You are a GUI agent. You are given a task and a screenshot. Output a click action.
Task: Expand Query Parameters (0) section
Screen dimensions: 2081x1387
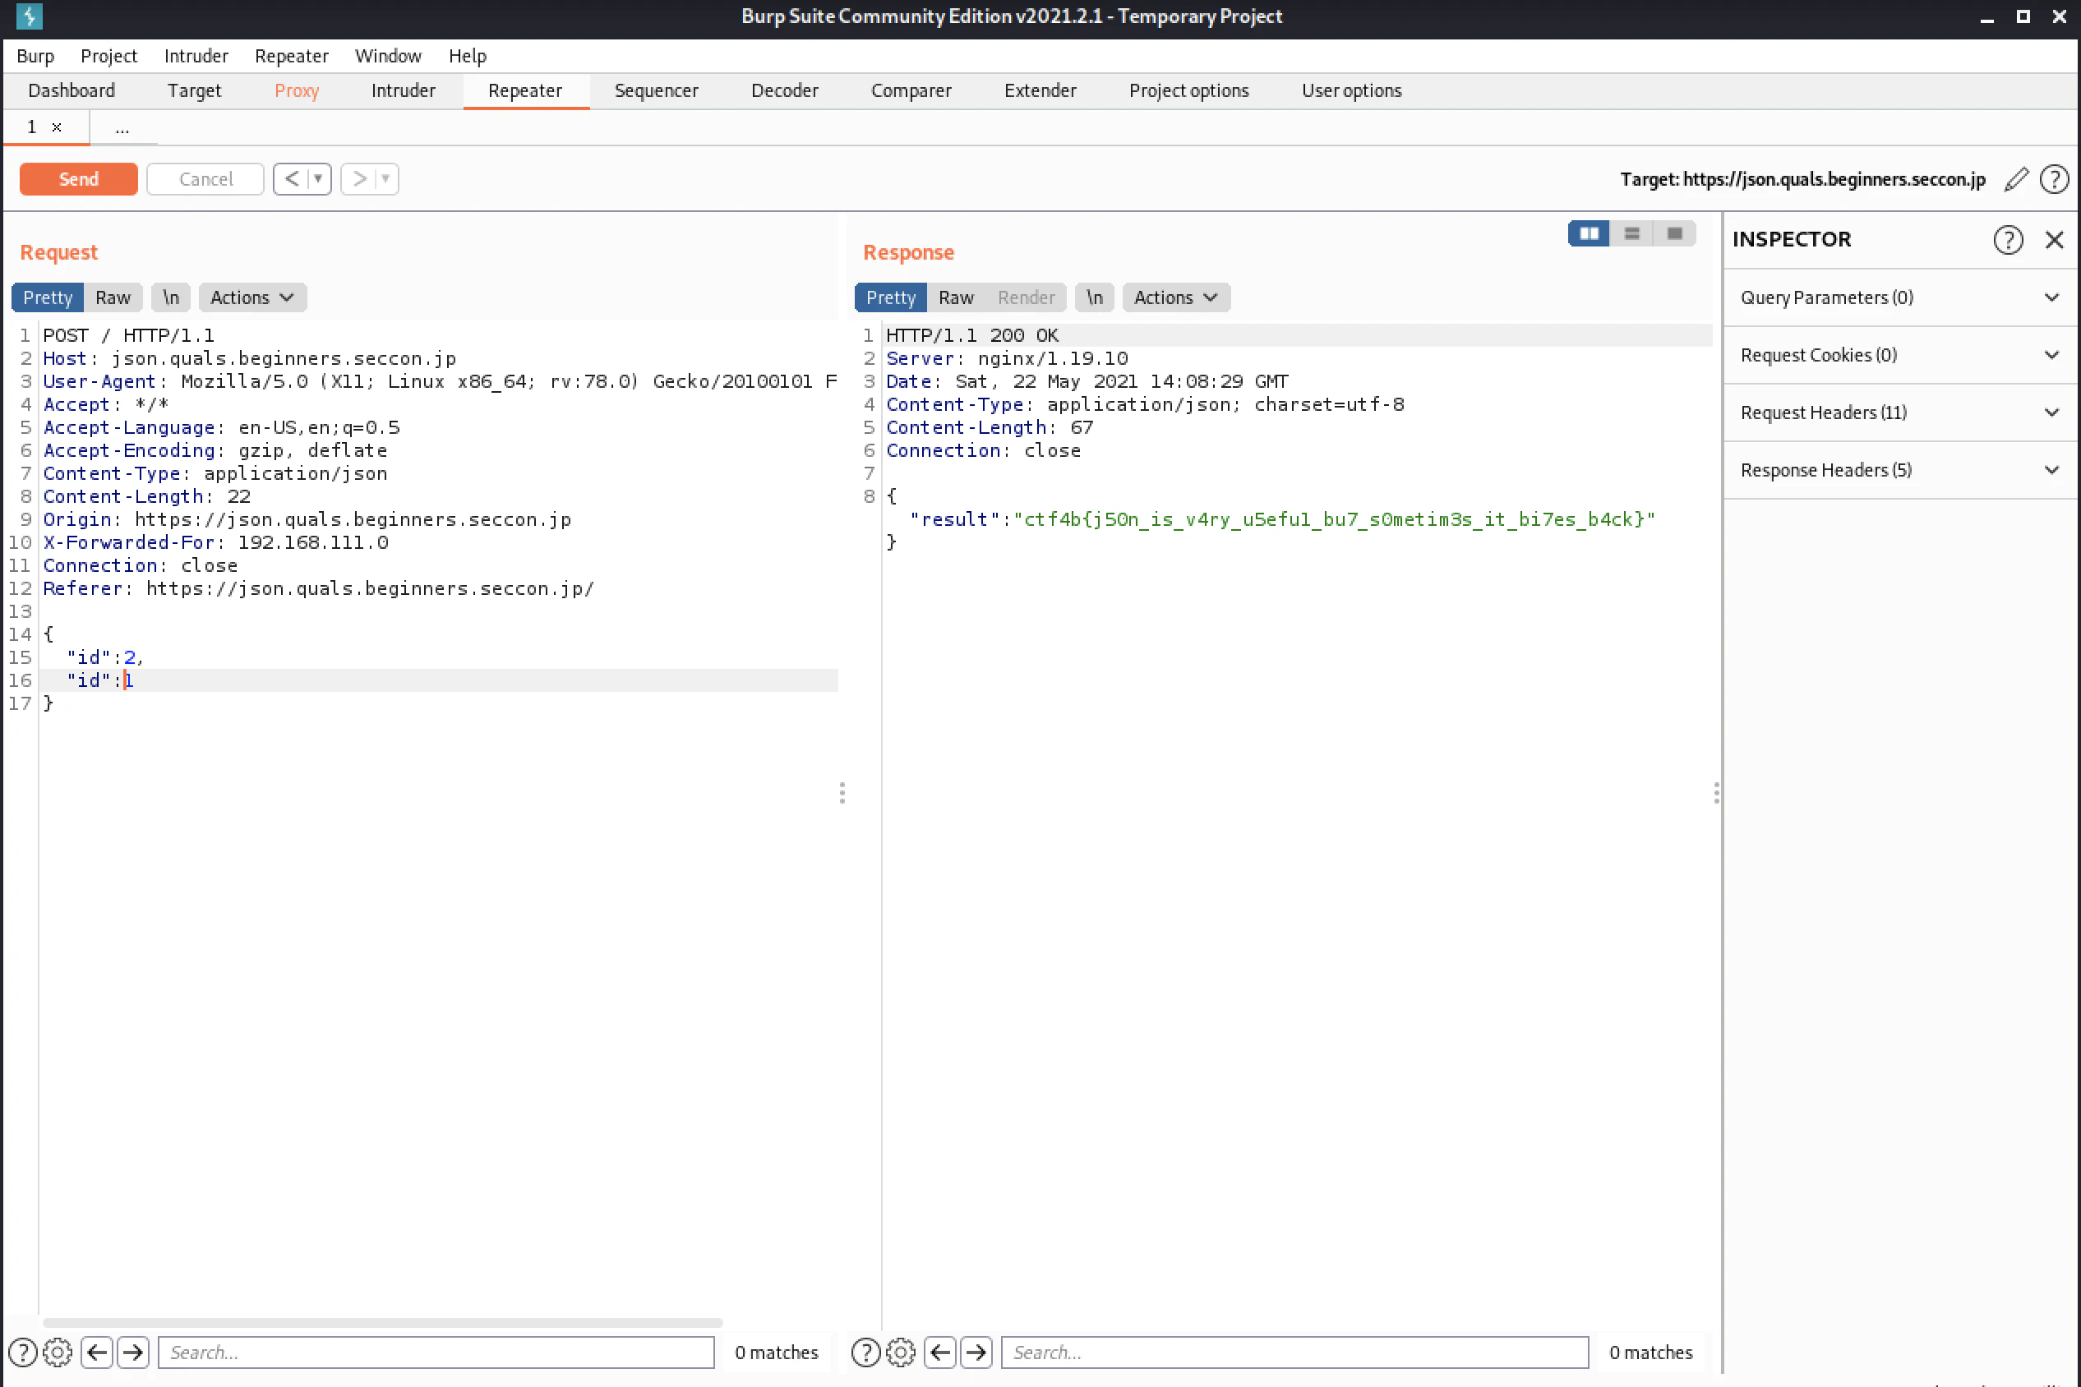click(1900, 298)
